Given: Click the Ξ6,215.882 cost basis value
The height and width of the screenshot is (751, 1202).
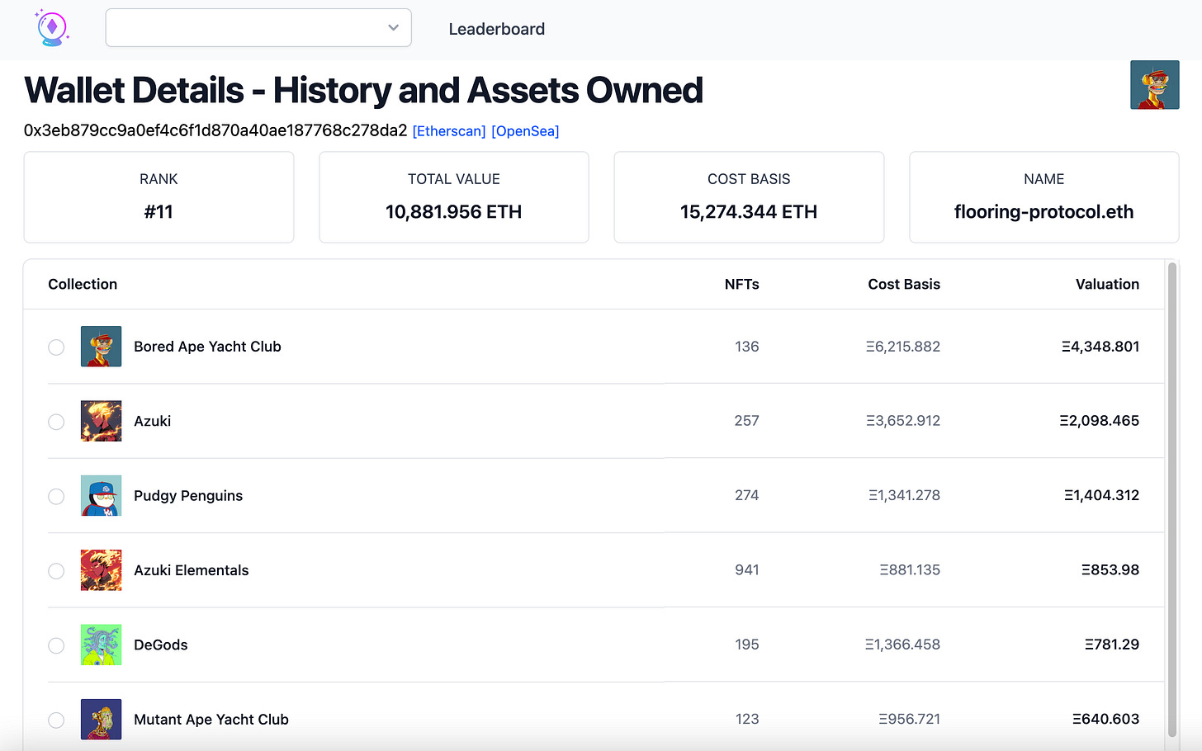Looking at the screenshot, I should pyautogui.click(x=903, y=347).
